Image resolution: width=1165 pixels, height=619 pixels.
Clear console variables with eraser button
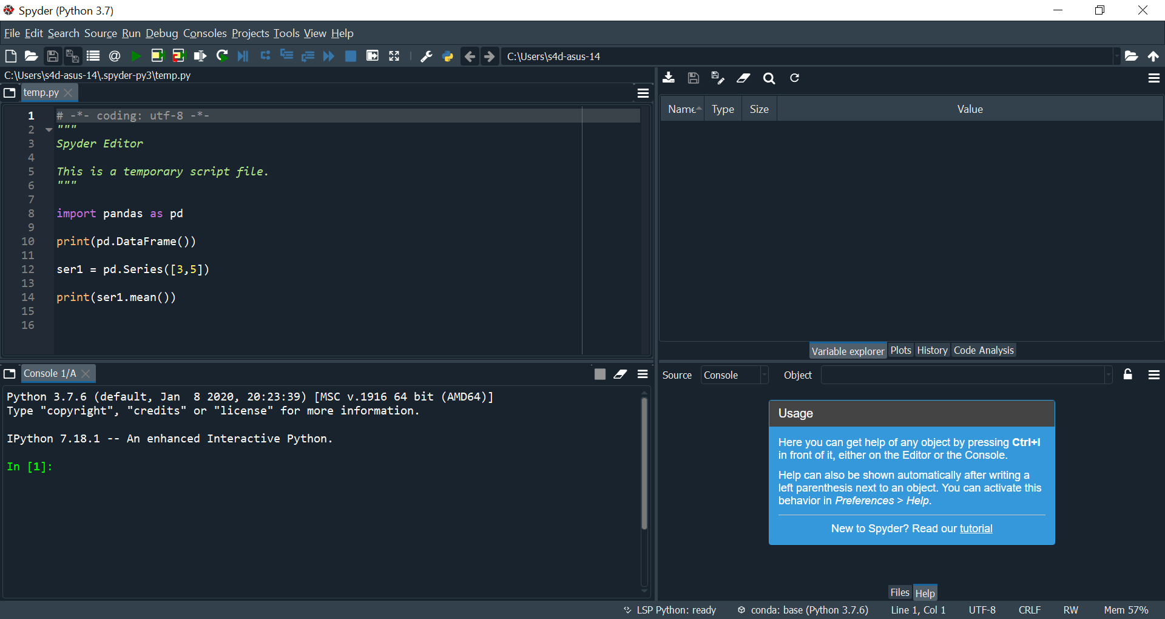pyautogui.click(x=620, y=374)
